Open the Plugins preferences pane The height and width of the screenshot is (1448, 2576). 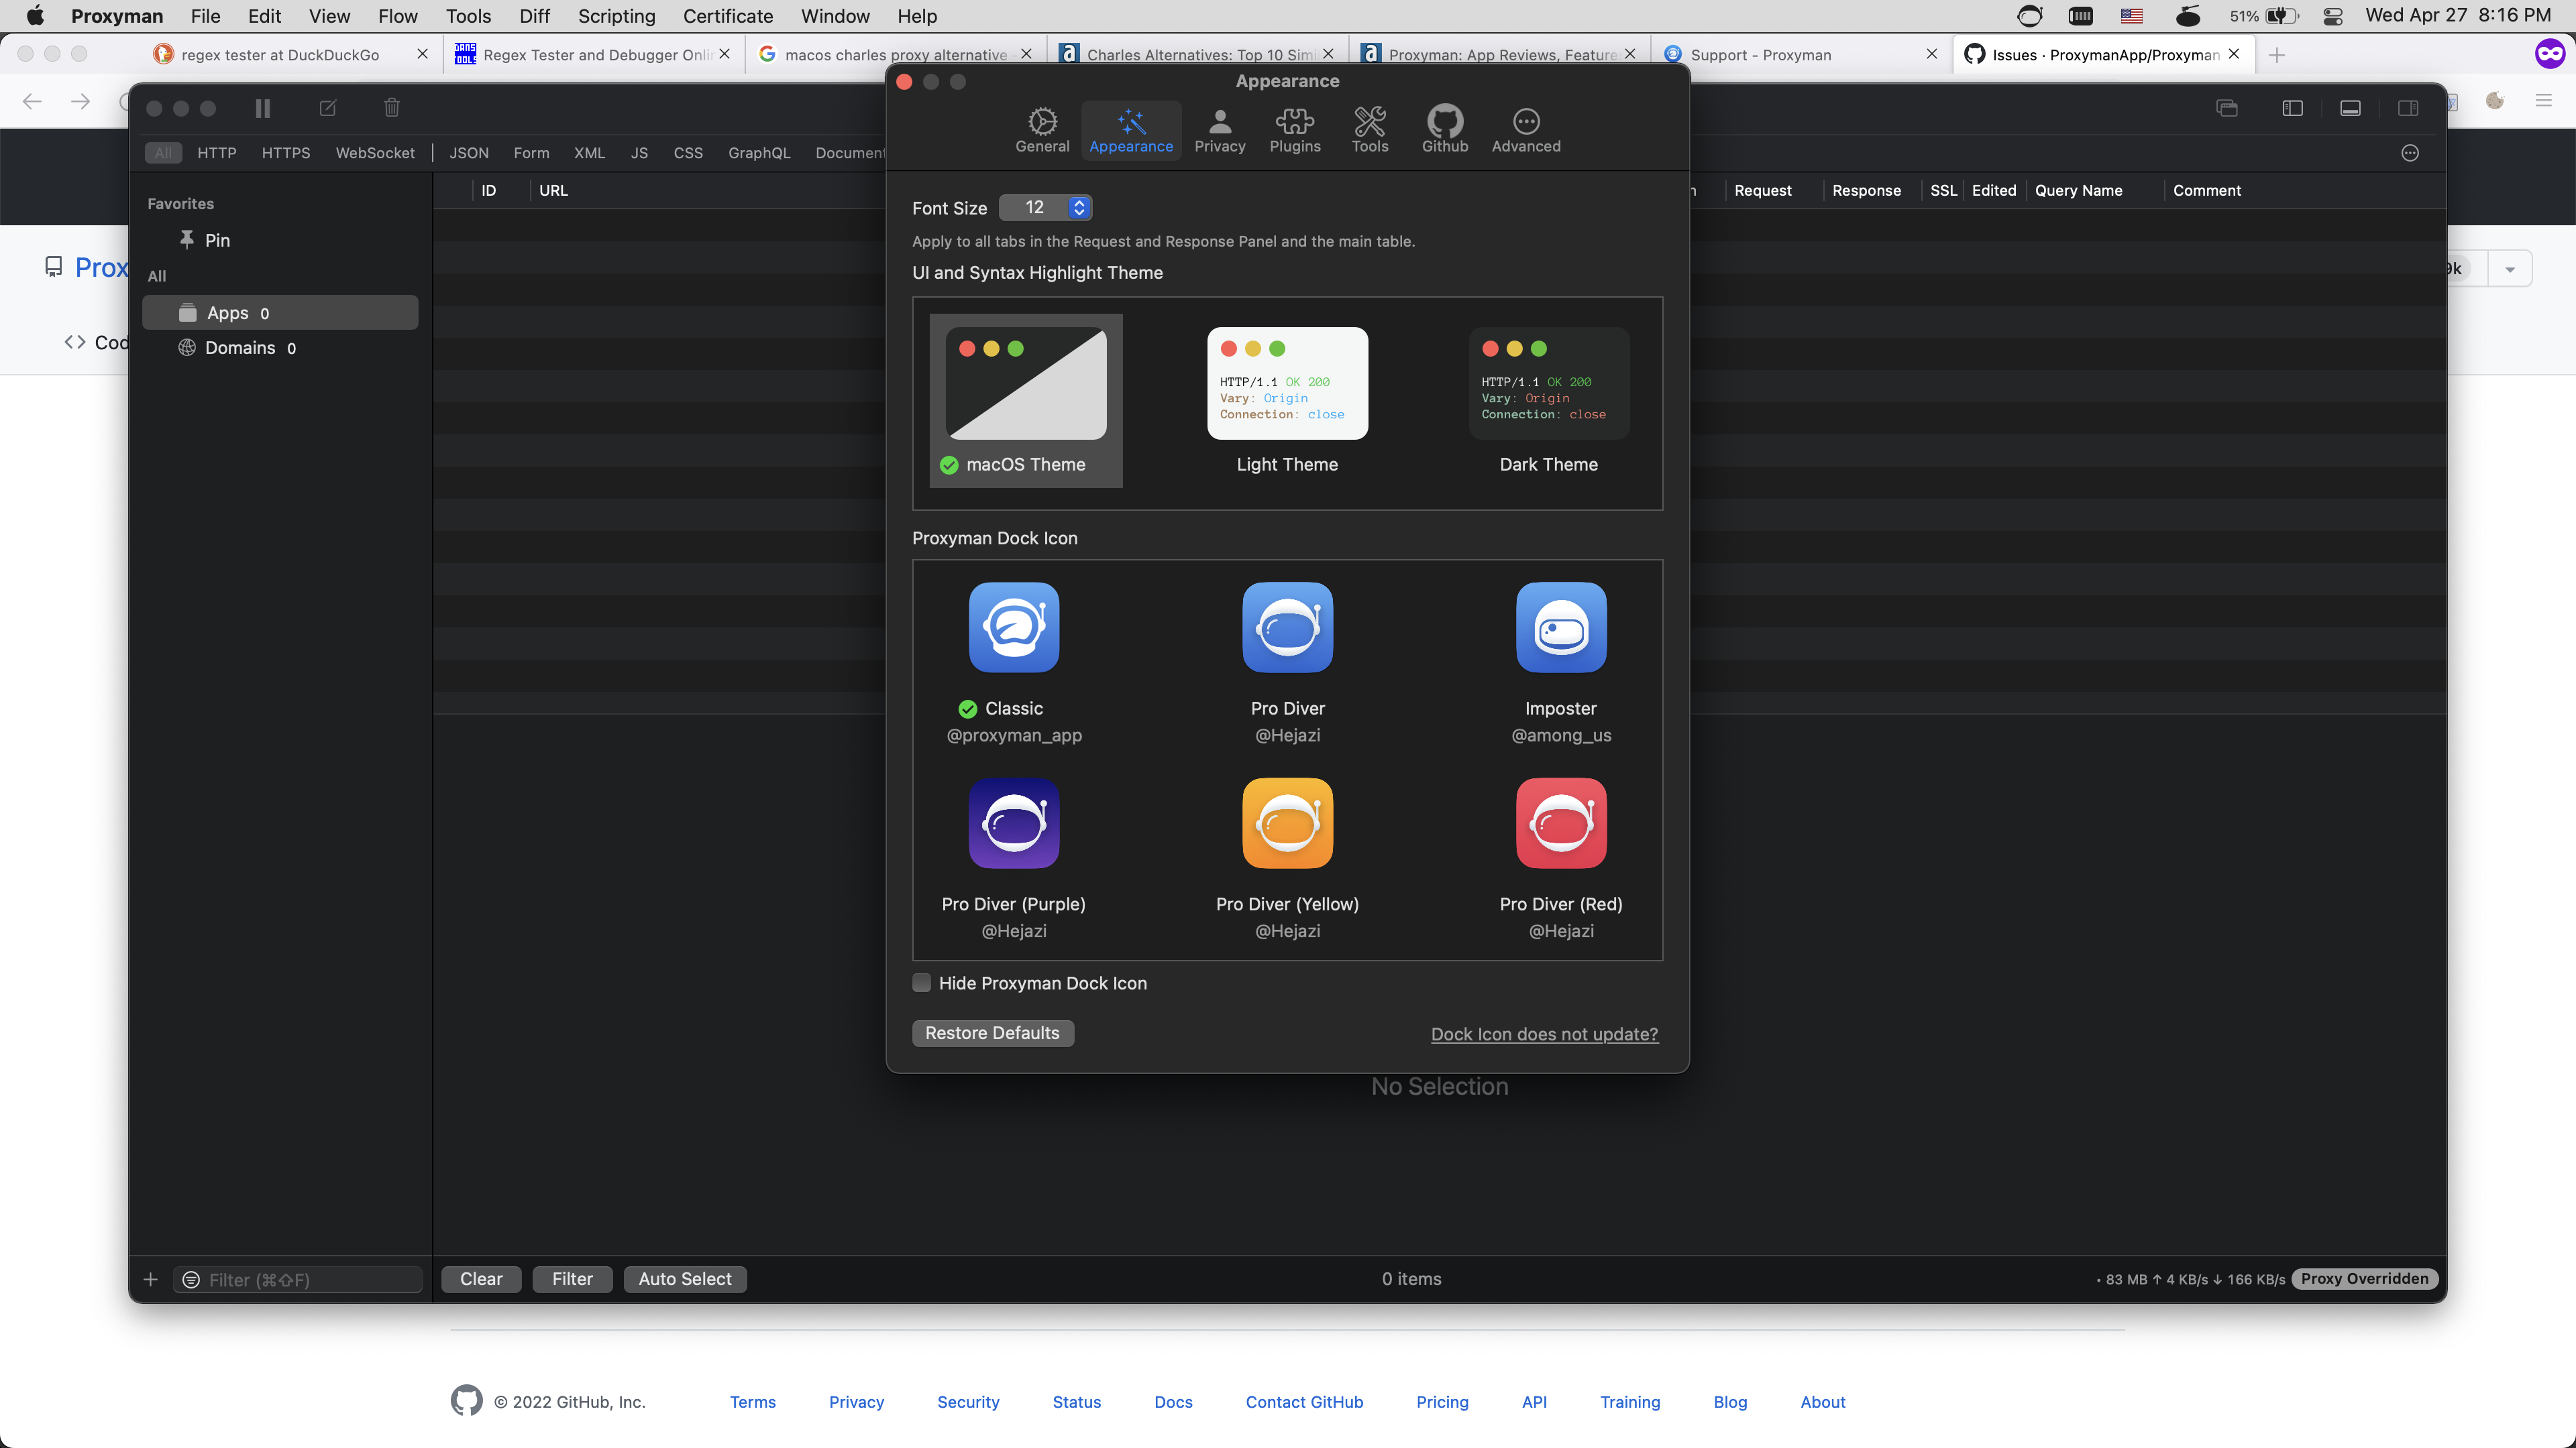coord(1294,130)
